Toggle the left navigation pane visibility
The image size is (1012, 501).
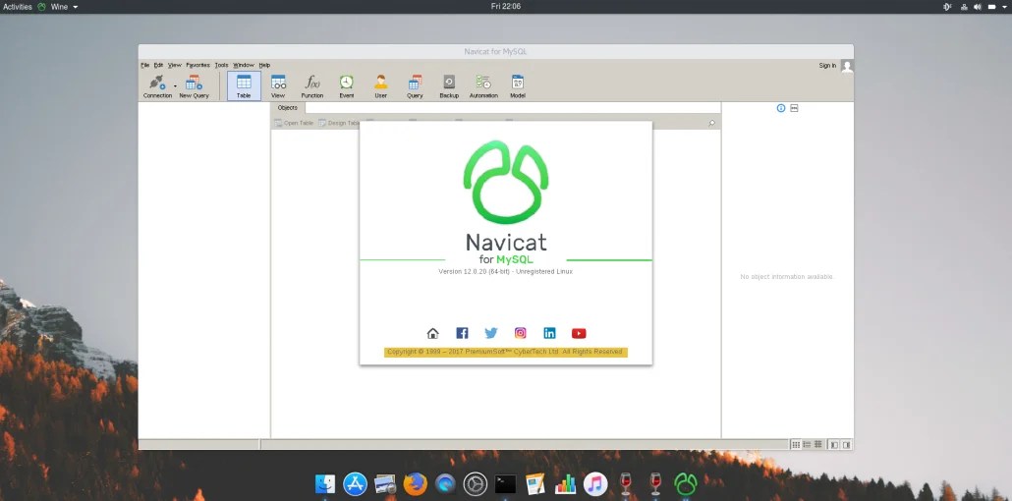tap(834, 445)
